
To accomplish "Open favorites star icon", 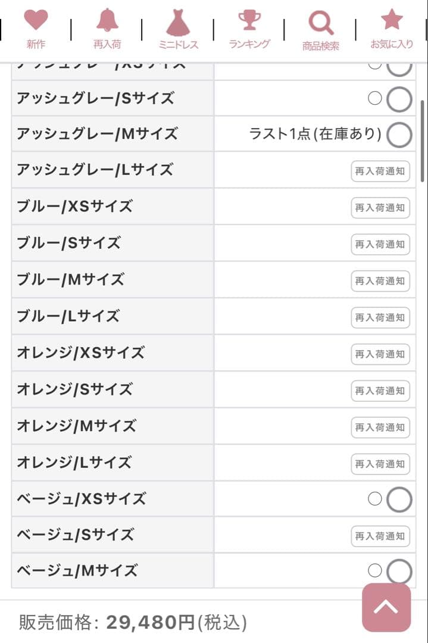I will click(x=392, y=21).
